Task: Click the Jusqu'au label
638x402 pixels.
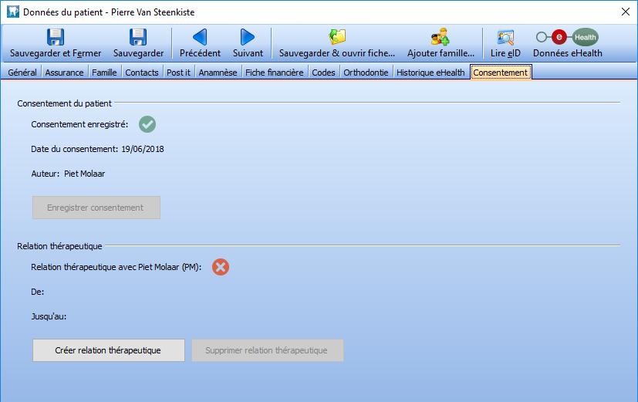Action: [x=49, y=316]
